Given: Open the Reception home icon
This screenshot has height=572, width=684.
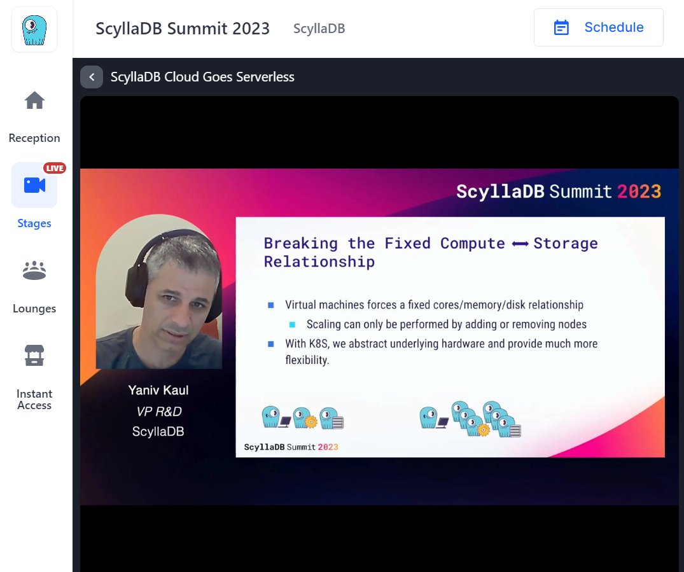Looking at the screenshot, I should click(x=34, y=101).
